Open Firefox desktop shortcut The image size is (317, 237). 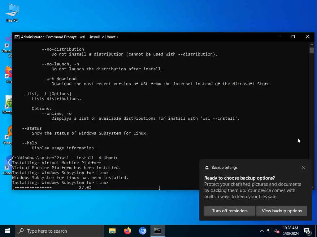tap(8, 75)
